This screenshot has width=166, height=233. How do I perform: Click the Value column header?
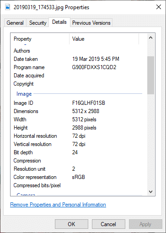(104, 39)
